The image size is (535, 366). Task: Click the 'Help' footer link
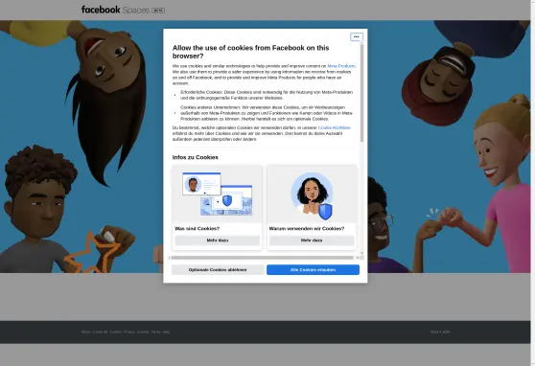click(x=166, y=332)
